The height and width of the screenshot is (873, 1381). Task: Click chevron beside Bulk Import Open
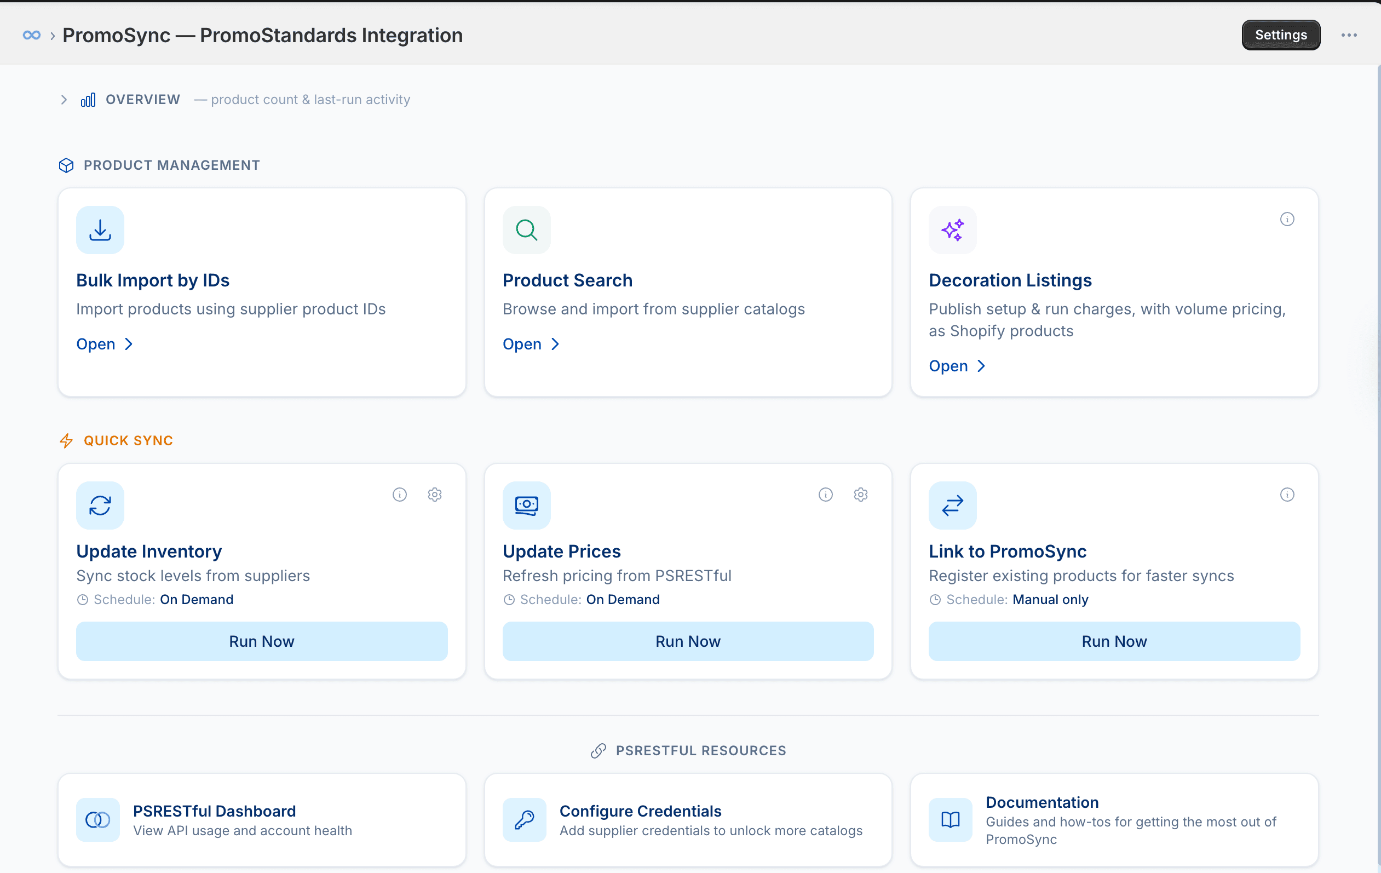[129, 344]
